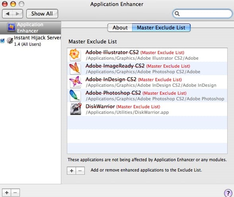Click the Adobe Illustrator CS2 flower icon
This screenshot has width=234, height=197.
point(75,55)
